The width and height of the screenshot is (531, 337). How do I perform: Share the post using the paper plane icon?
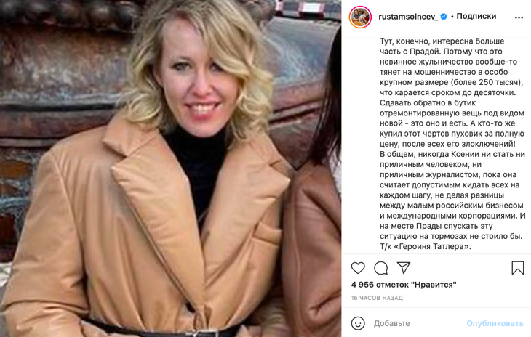click(404, 267)
